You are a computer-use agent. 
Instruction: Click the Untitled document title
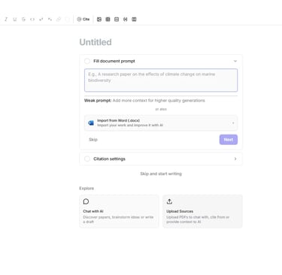[96, 42]
